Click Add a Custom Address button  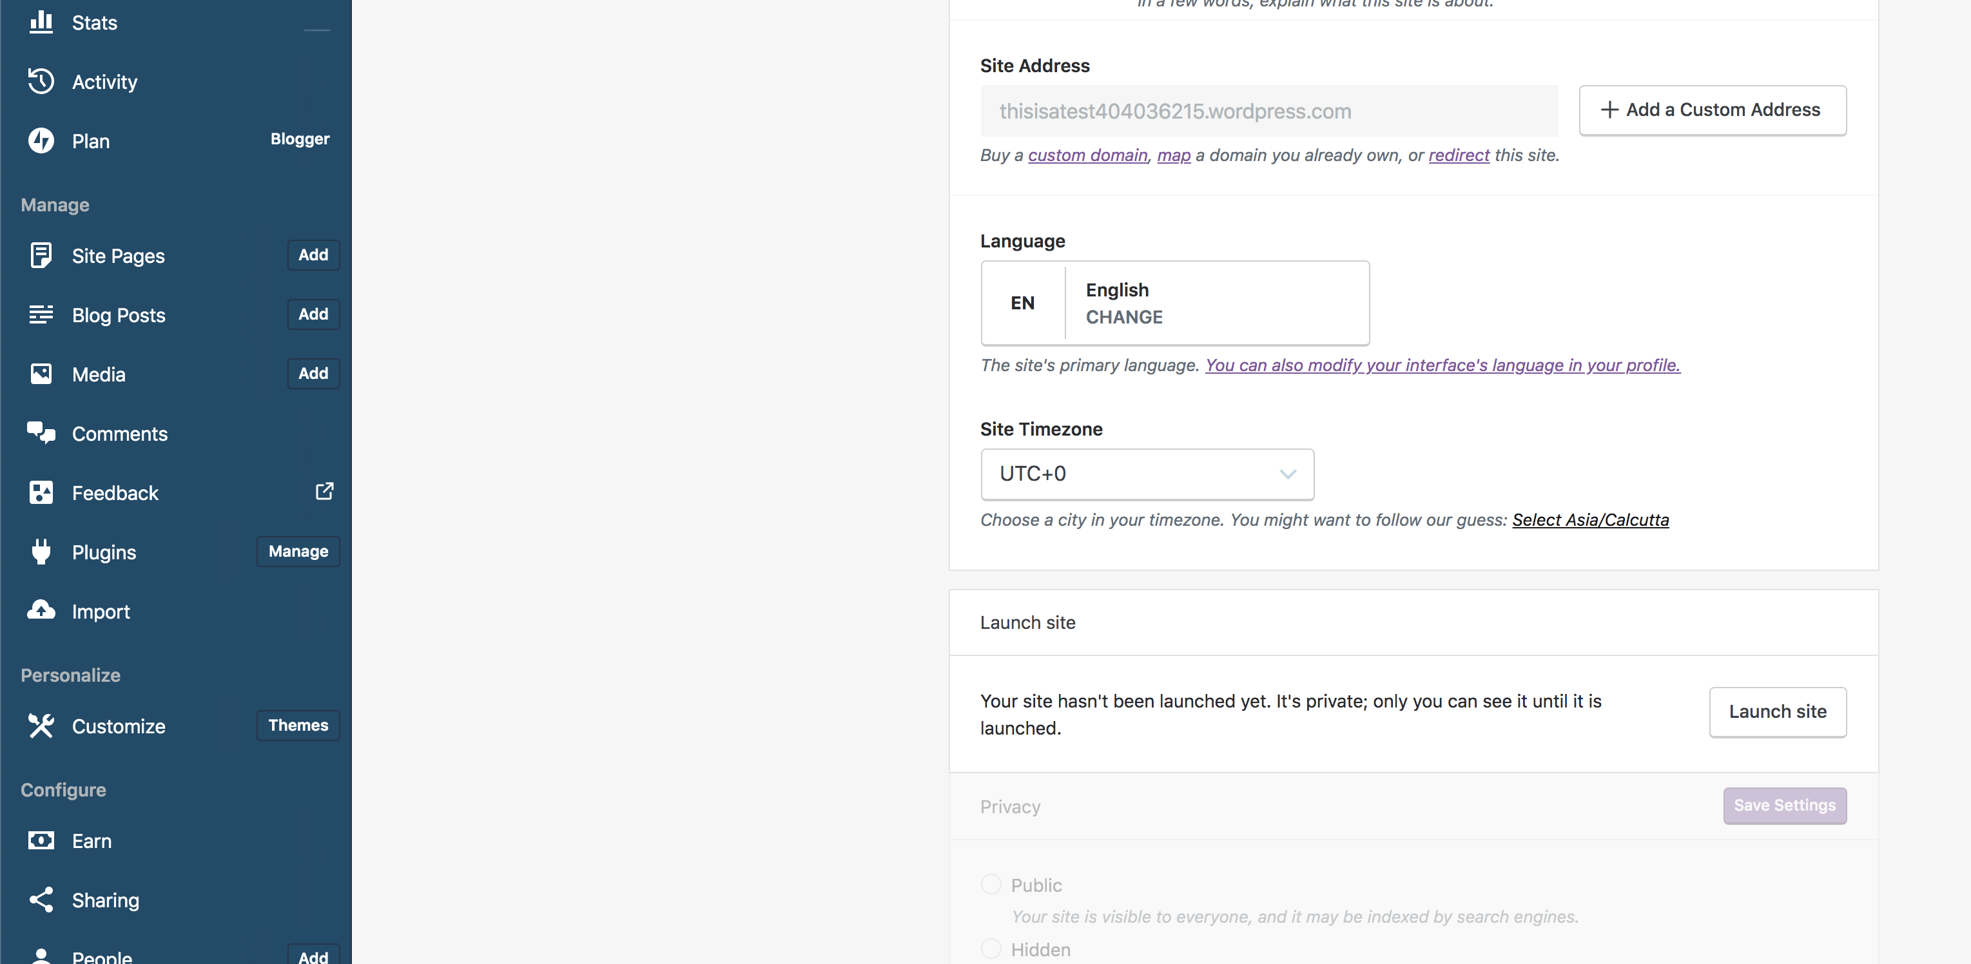tap(1713, 110)
